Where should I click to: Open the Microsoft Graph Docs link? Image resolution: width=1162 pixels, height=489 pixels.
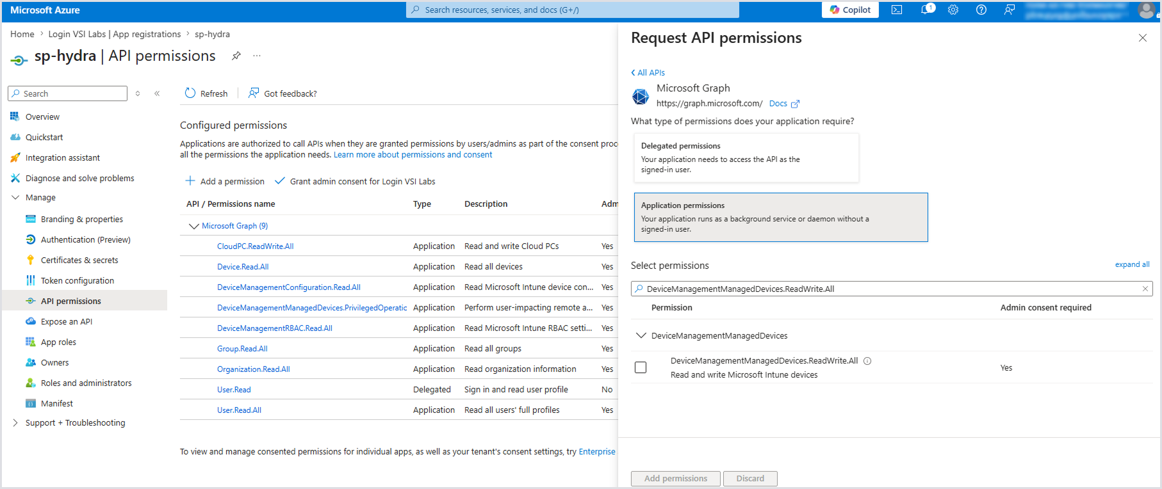tap(784, 103)
